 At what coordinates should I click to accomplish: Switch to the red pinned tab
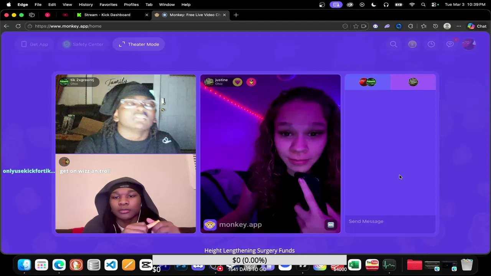[48, 15]
